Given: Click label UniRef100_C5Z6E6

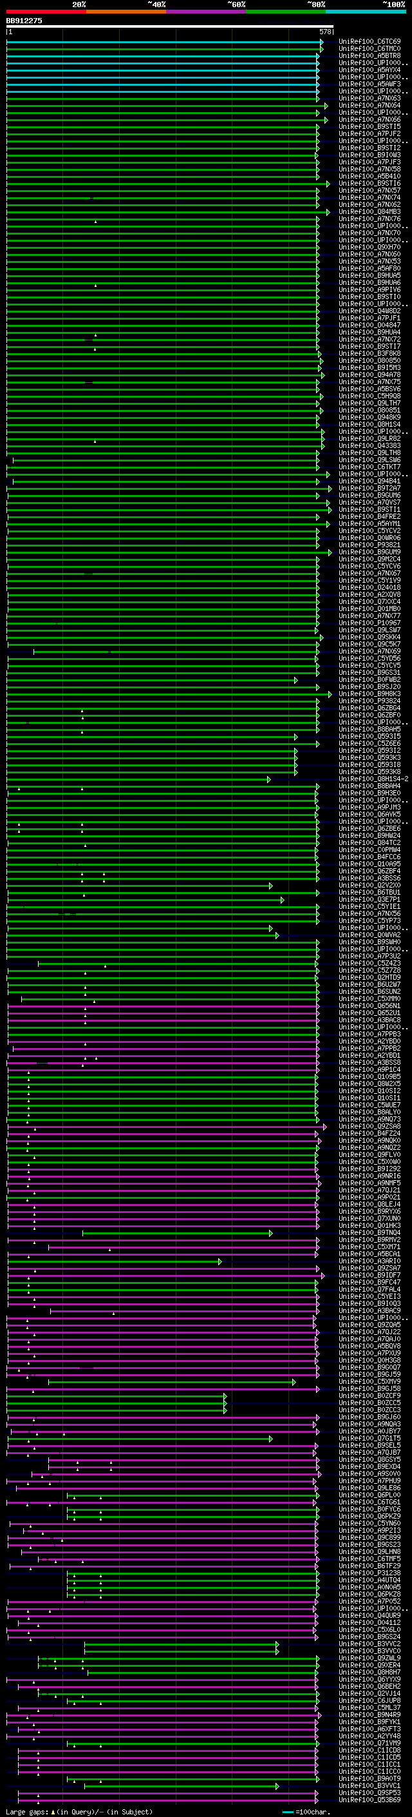Looking at the screenshot, I should [370, 743].
